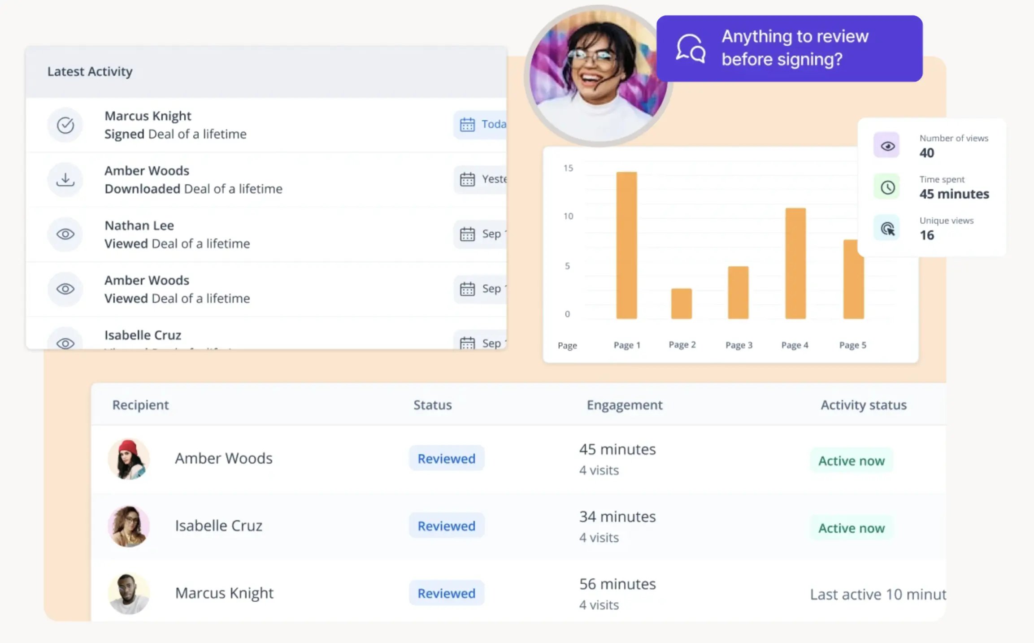Select the Unique views cursor icon
Screen dimensions: 1034x643
[x=886, y=228]
